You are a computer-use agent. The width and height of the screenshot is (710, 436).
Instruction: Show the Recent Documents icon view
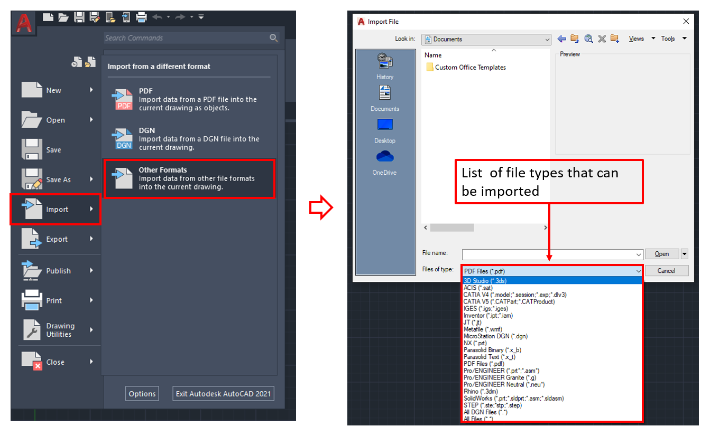pos(77,63)
